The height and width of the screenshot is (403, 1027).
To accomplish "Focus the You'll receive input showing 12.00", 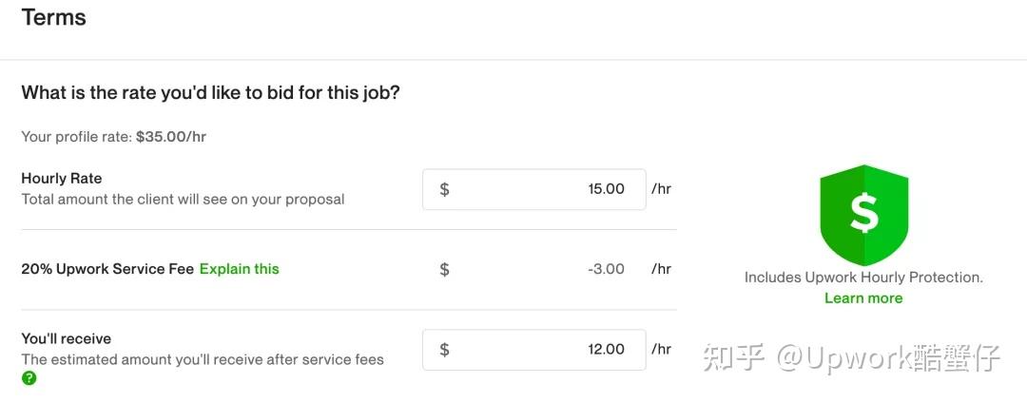I will (552, 350).
